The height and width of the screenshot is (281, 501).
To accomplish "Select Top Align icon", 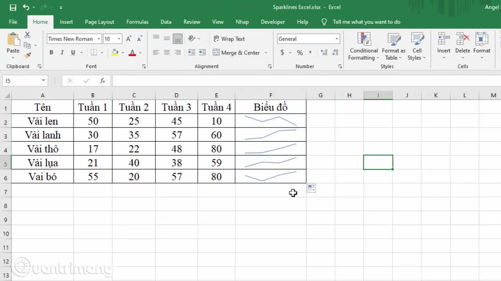I will coord(156,38).
